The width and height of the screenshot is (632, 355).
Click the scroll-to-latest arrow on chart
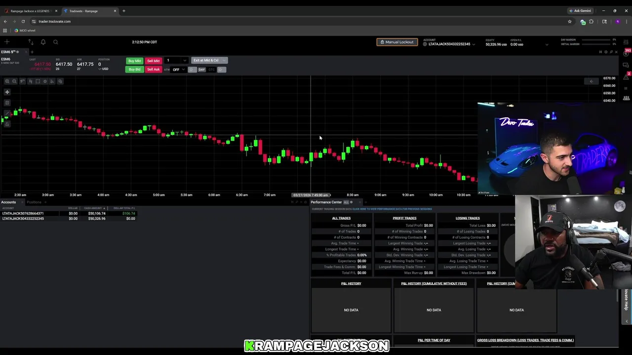(592, 81)
